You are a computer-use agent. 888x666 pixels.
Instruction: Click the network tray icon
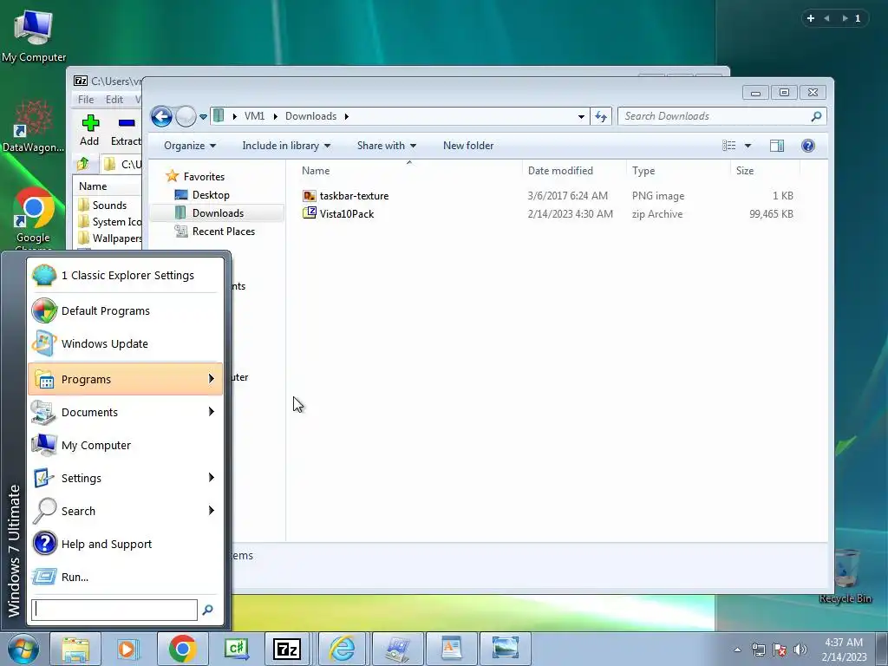[x=758, y=650]
